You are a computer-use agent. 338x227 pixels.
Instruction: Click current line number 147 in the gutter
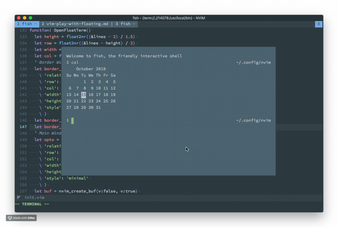point(23,127)
